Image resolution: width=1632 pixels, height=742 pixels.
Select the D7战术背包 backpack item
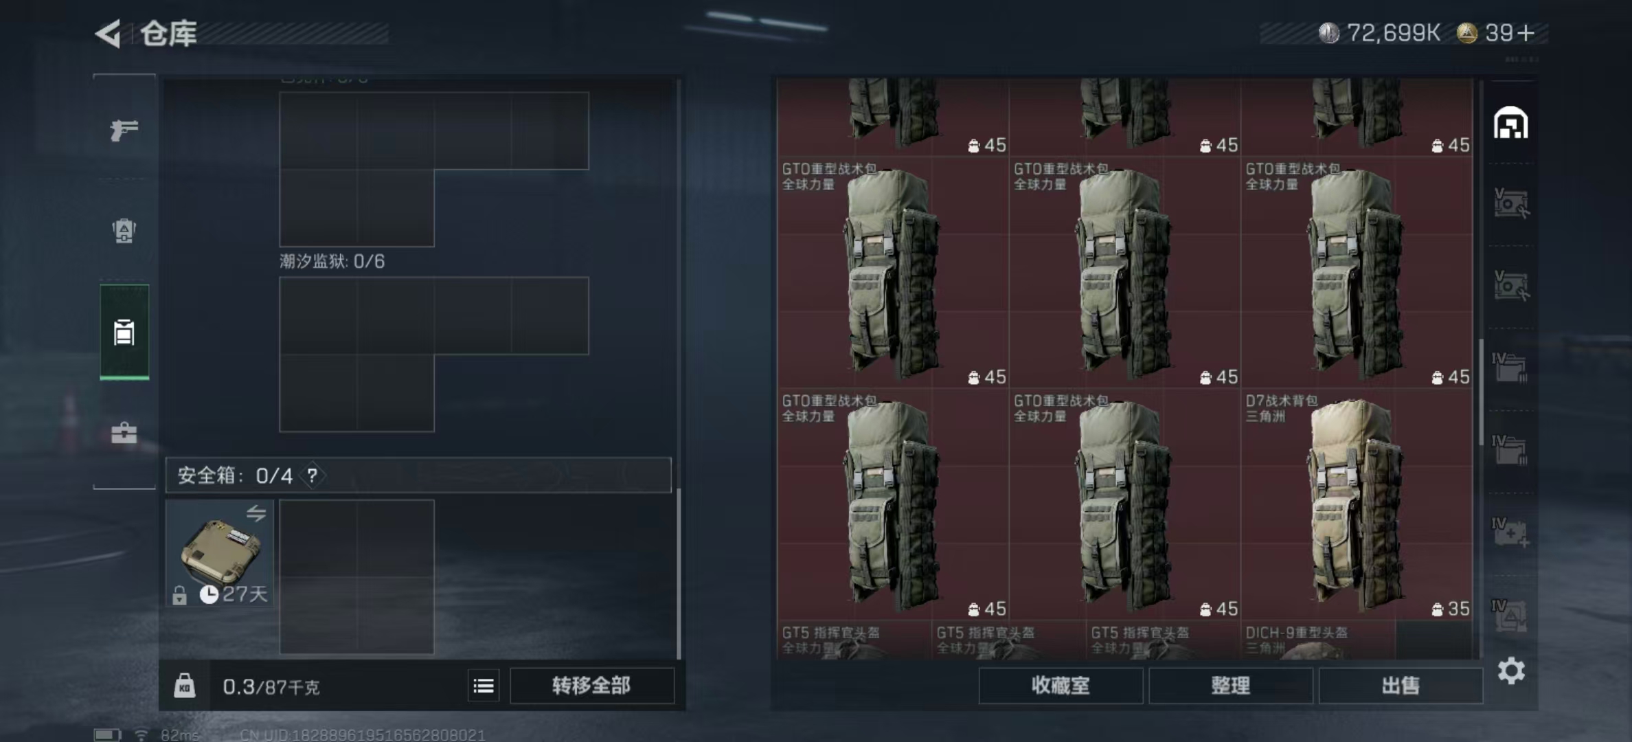[x=1357, y=504]
